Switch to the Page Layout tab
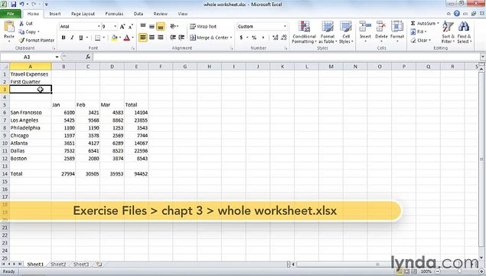The image size is (486, 276). 83,14
